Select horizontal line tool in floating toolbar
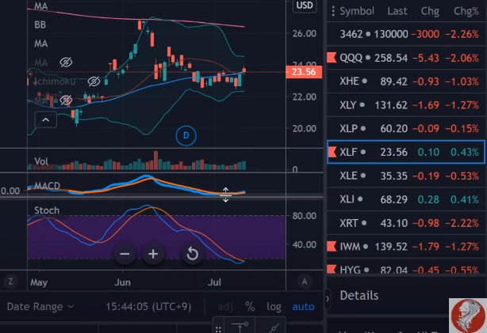 coord(240,327)
